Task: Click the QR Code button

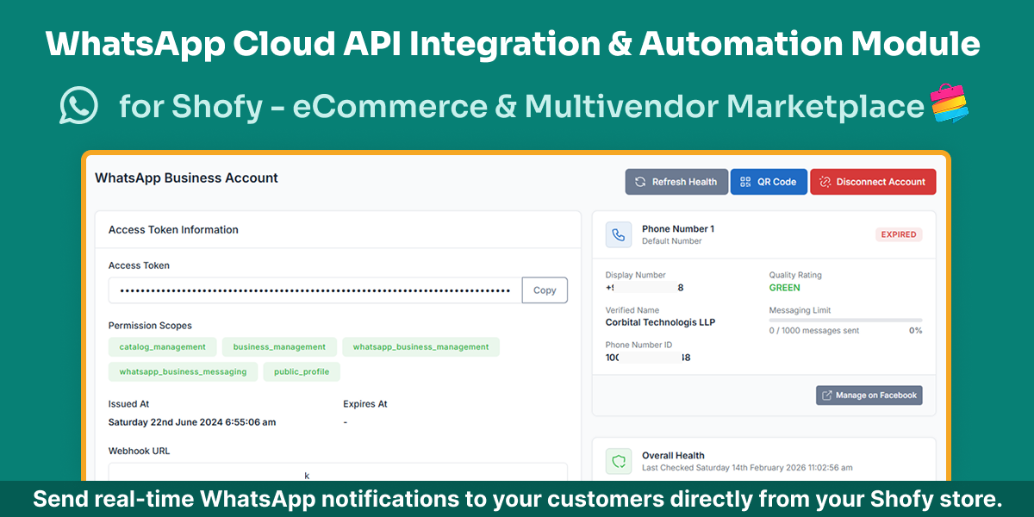Action: (x=769, y=181)
